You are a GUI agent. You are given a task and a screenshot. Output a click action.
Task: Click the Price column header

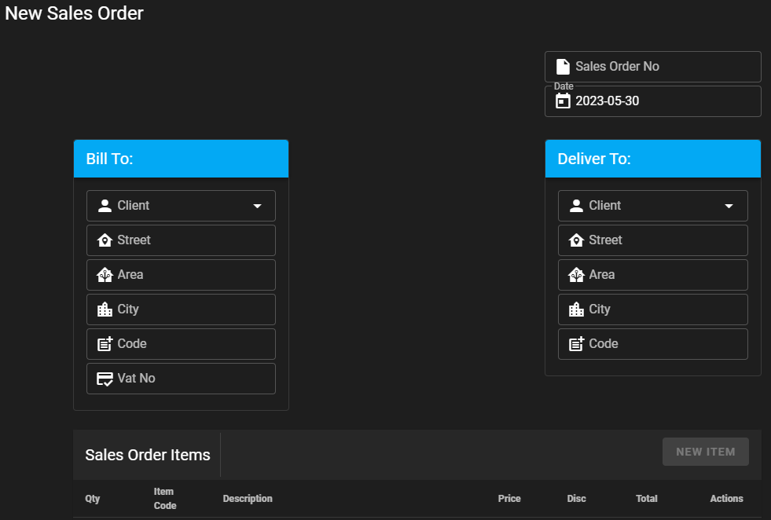pyautogui.click(x=509, y=499)
